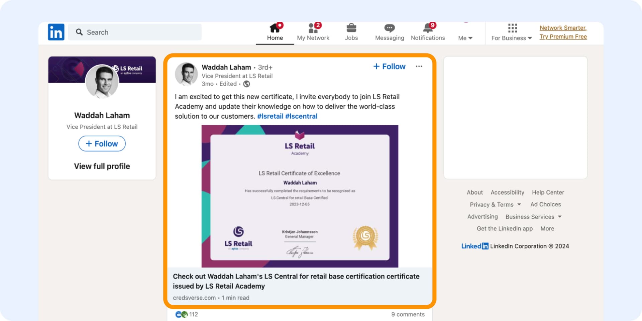Click the reaction icons showing 112 likes

click(186, 314)
